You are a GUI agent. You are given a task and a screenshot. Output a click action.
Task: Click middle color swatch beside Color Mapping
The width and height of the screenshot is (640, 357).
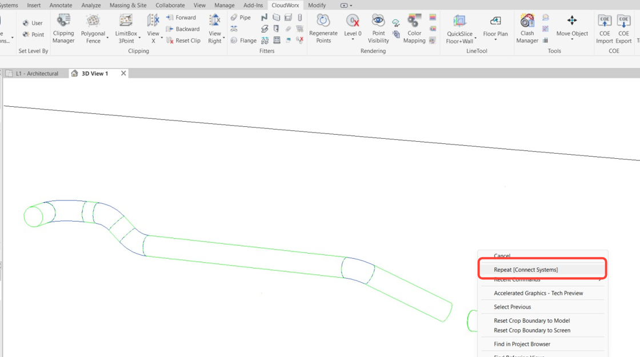tap(433, 29)
